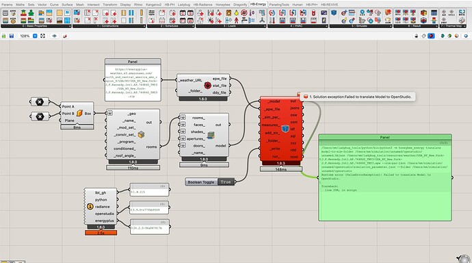Click the HB Versioner yellow warning icon
Viewport: 472px width, 263px height.
click(90, 206)
